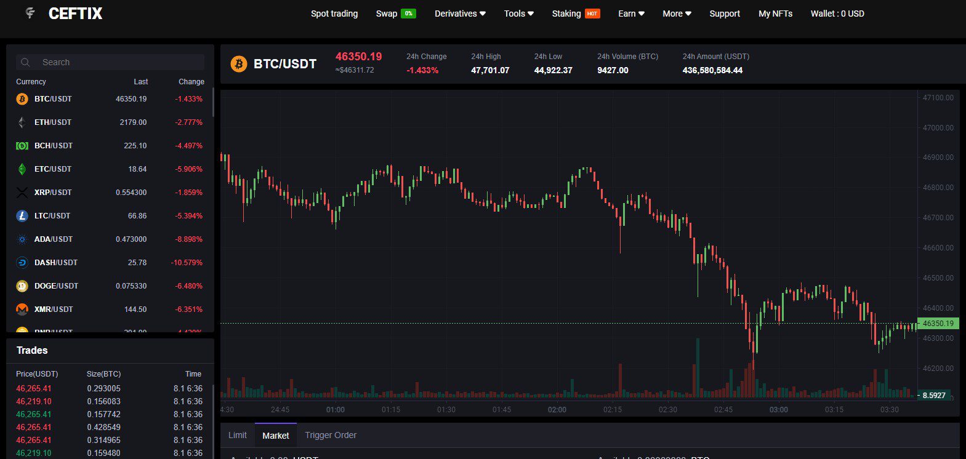Click the Bitcoin icon in BTC/USDT row
Viewport: 966px width, 459px height.
tap(22, 99)
